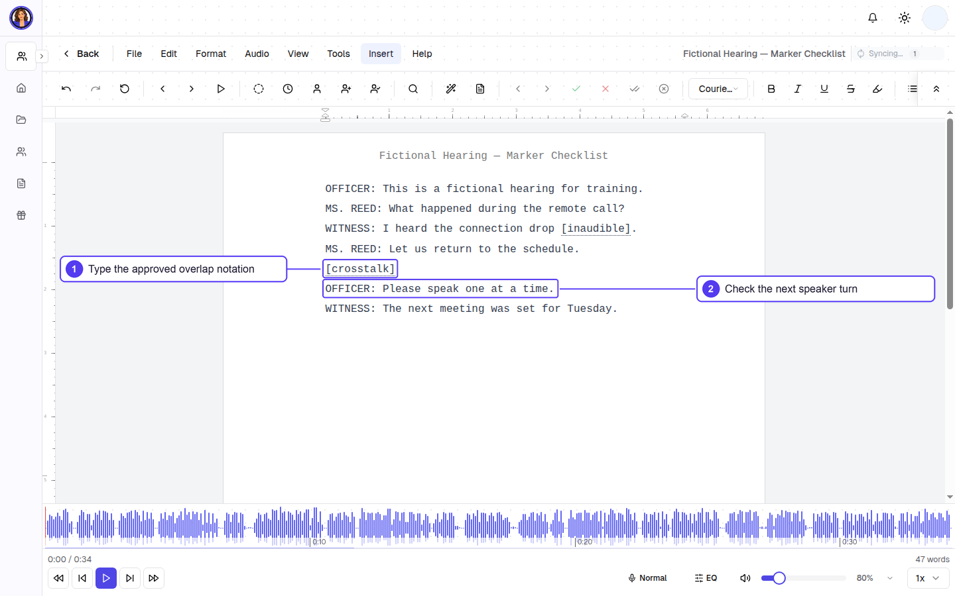Open notifications bell icon
The image size is (955, 596).
pyautogui.click(x=873, y=18)
